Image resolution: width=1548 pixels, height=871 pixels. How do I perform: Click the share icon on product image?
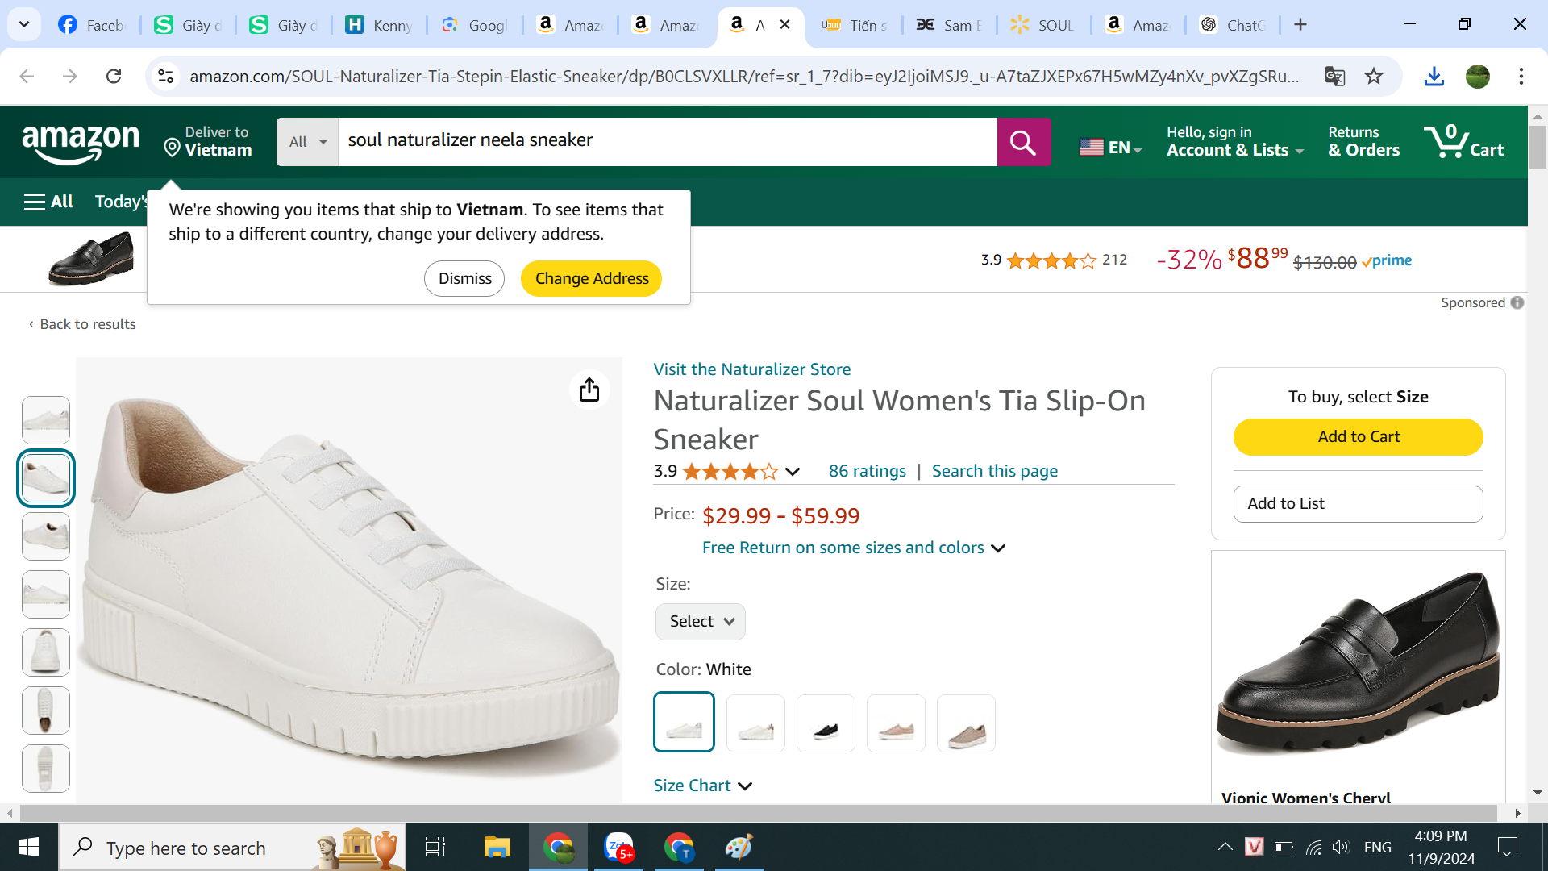tap(589, 390)
